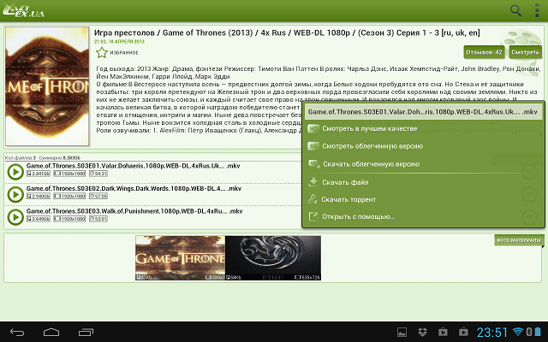Click the popup header filename Game.of.Thrones.S03E01

click(x=422, y=112)
